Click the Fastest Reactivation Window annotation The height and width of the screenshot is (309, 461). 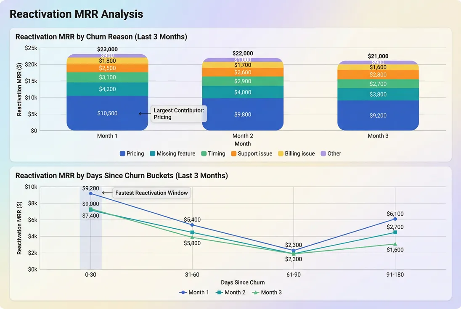tap(151, 193)
